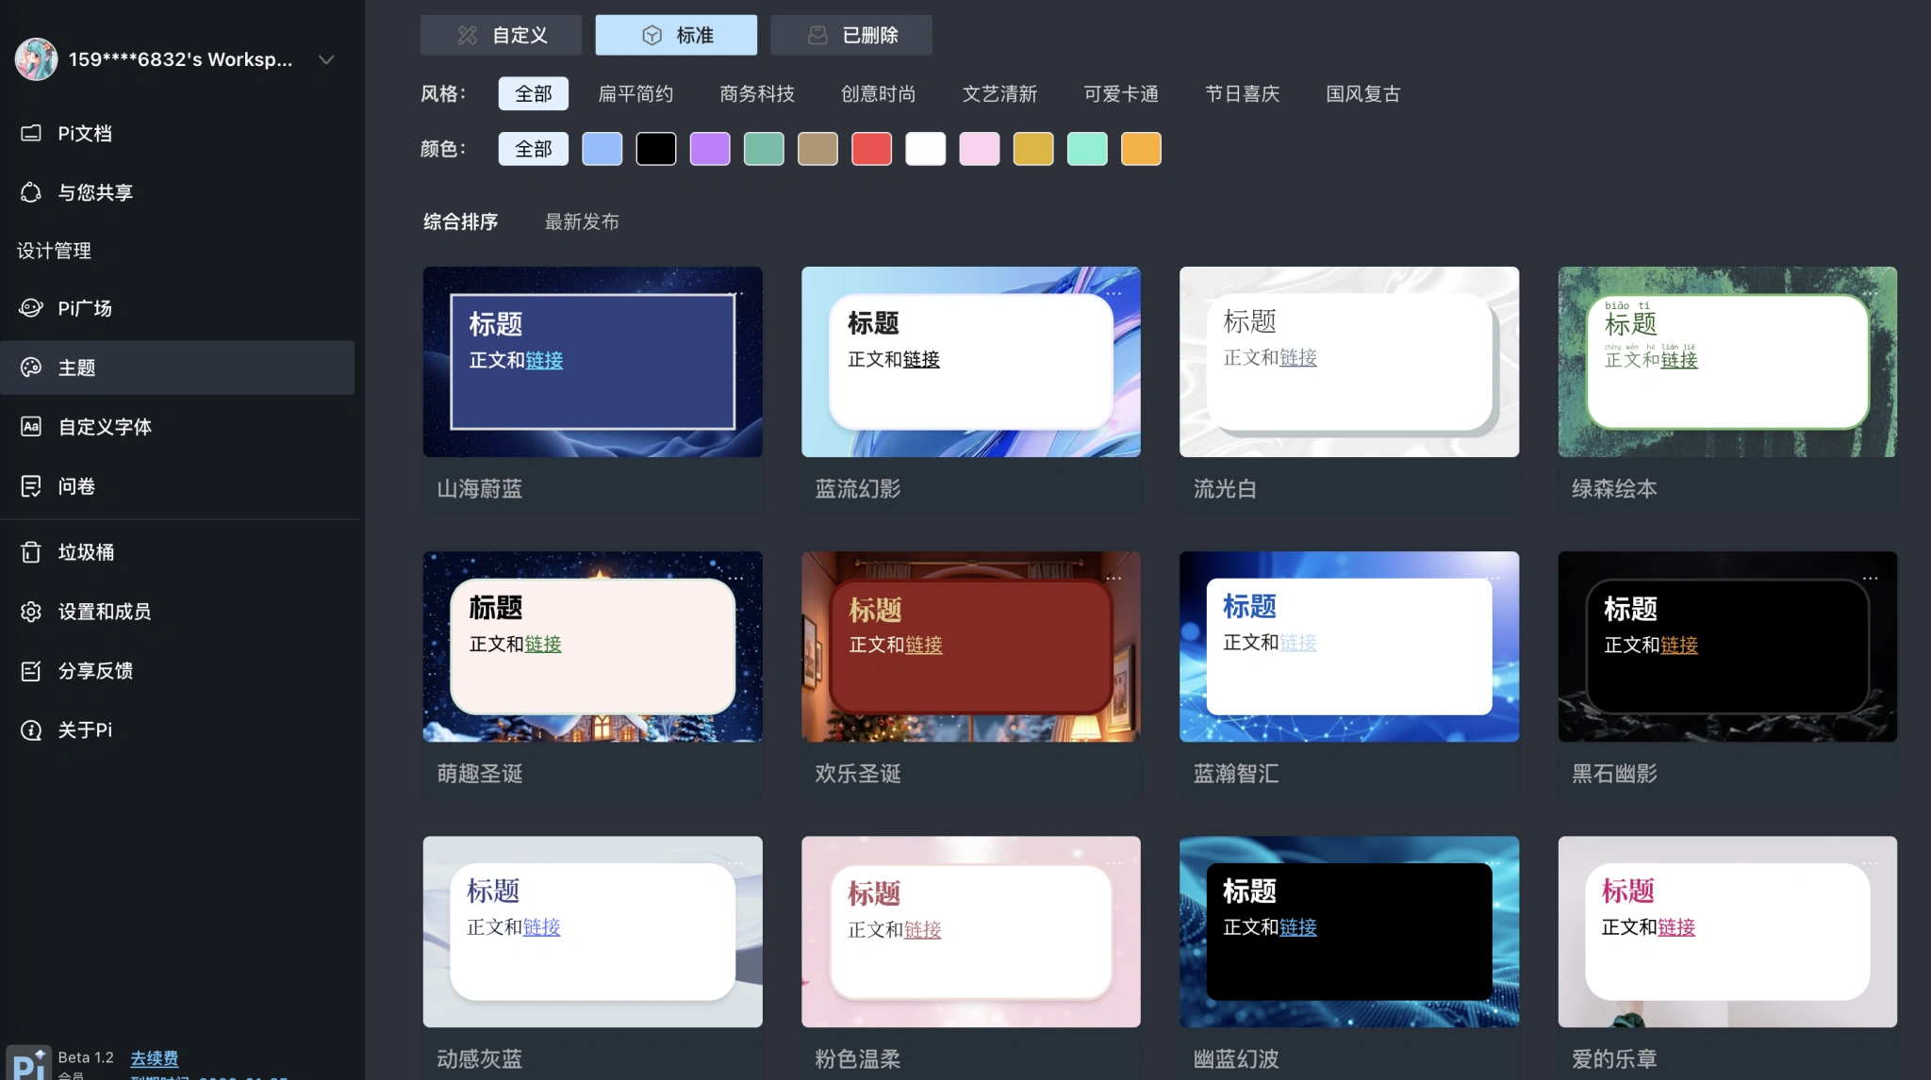Open the 垃圾桶 trash icon
1931x1080 pixels.
click(31, 552)
